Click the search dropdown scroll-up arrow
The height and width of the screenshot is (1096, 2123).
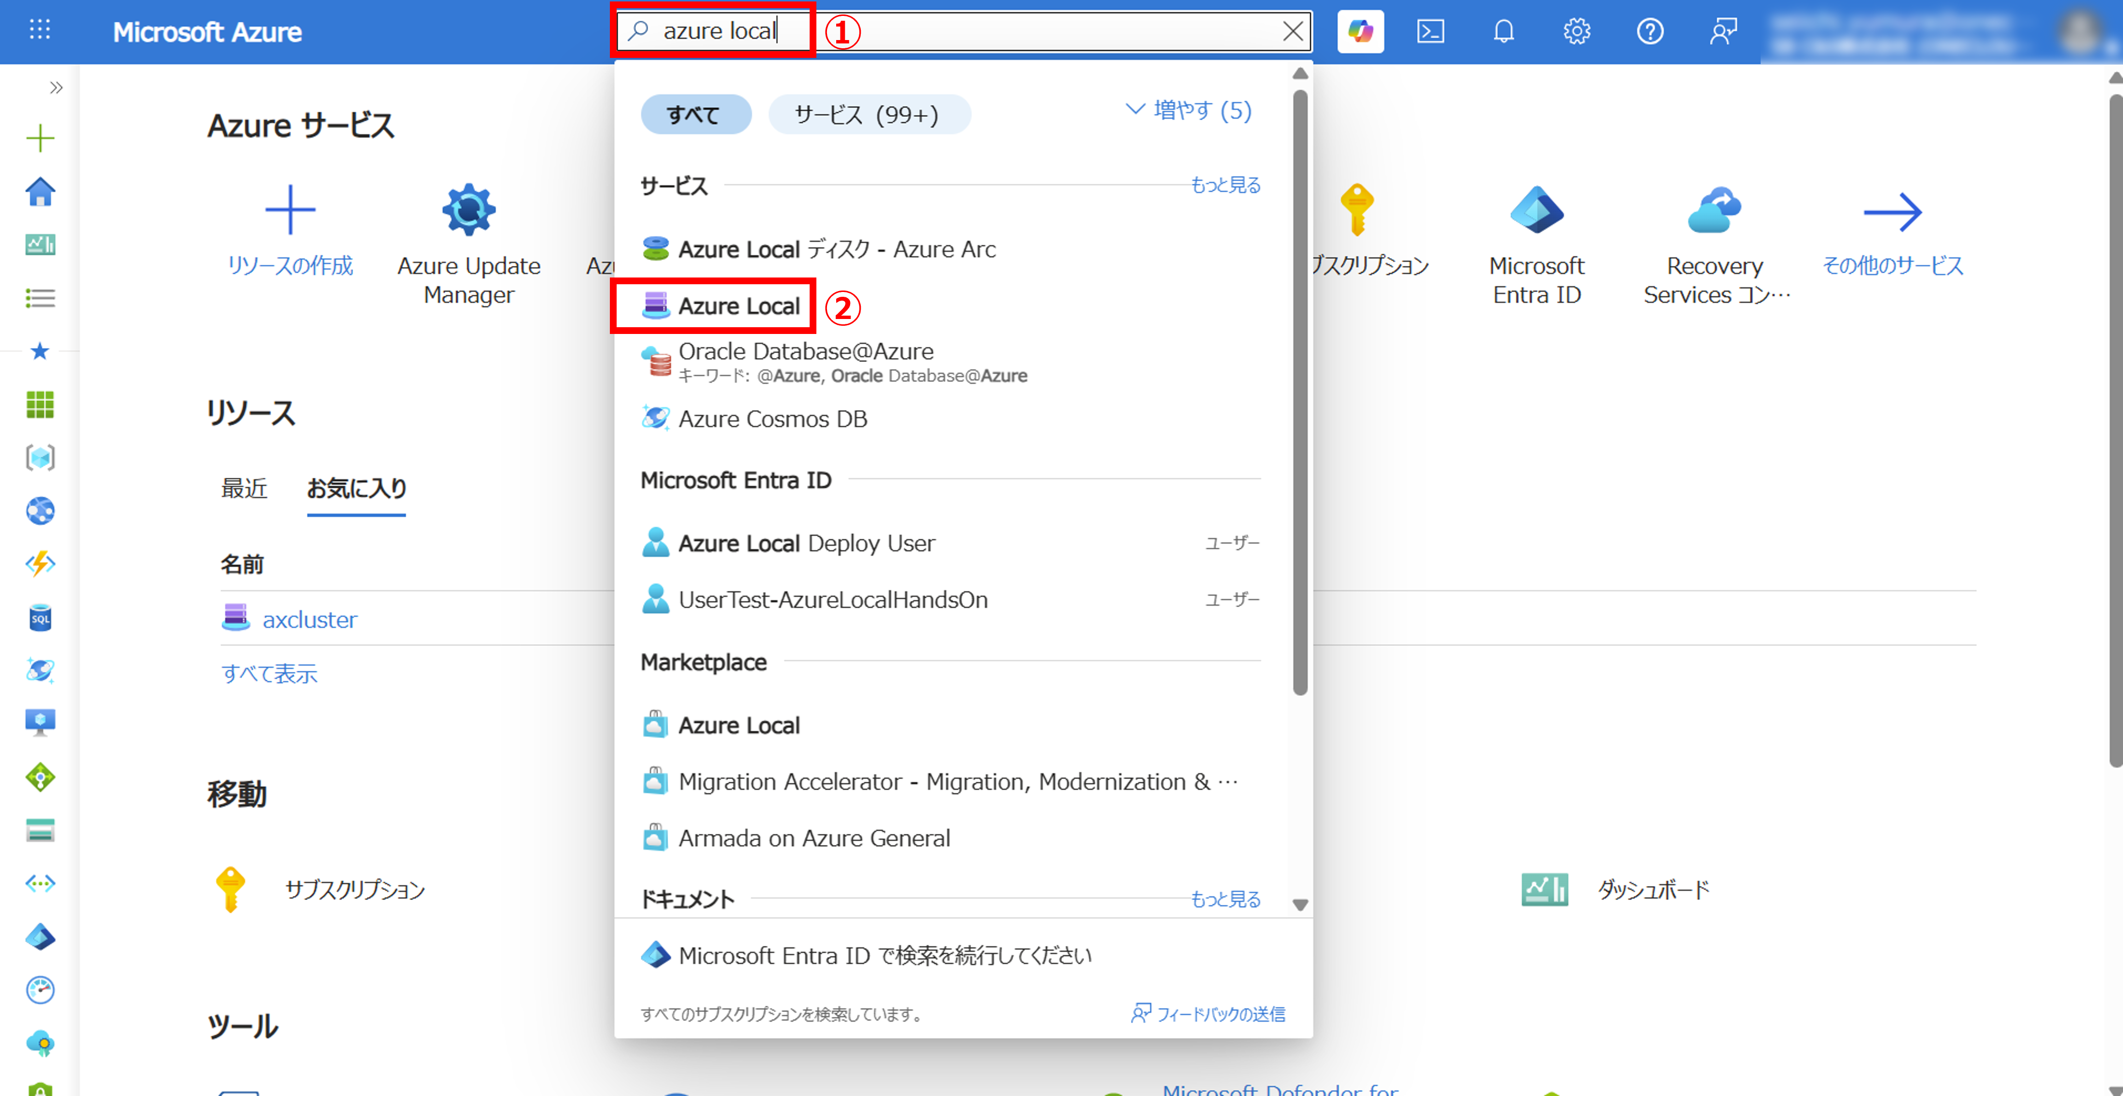pos(1300,73)
